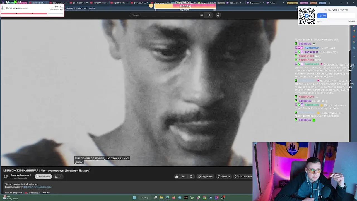Viewport: 357px width, 201px height.
Task: Open a new browser tab with plus
Action: tap(329, 3)
